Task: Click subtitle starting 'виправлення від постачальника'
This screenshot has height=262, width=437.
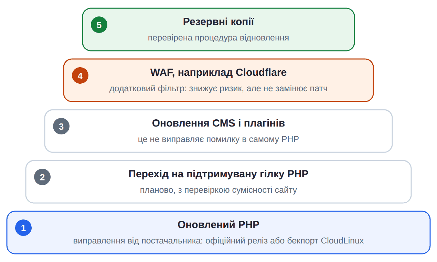Action: click(x=218, y=241)
